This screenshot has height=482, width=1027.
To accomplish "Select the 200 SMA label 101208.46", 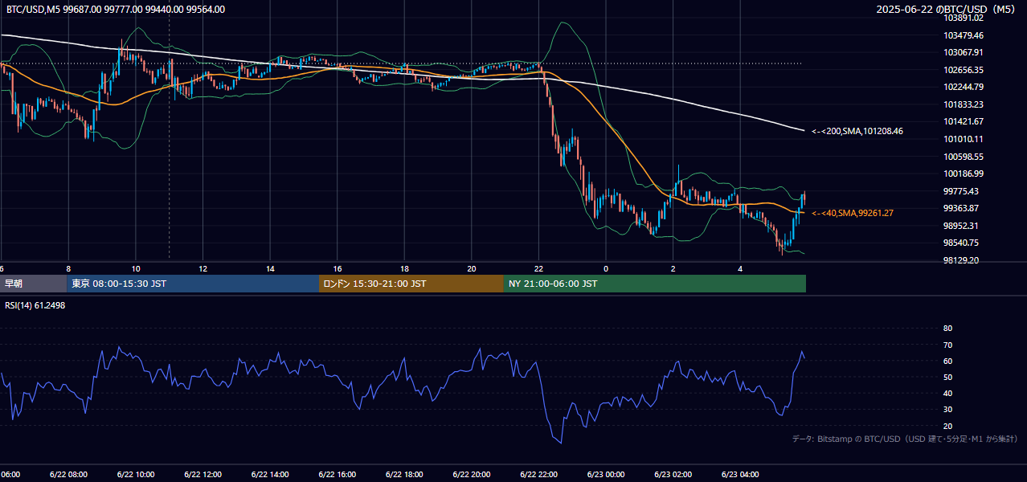I will click(857, 131).
